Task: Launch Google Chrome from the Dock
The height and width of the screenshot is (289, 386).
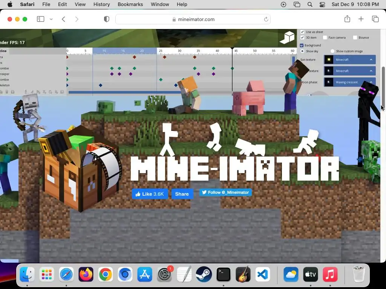Action: click(106, 274)
